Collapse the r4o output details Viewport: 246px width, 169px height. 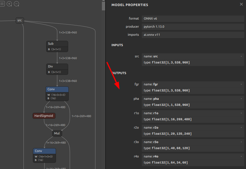tap(241, 156)
